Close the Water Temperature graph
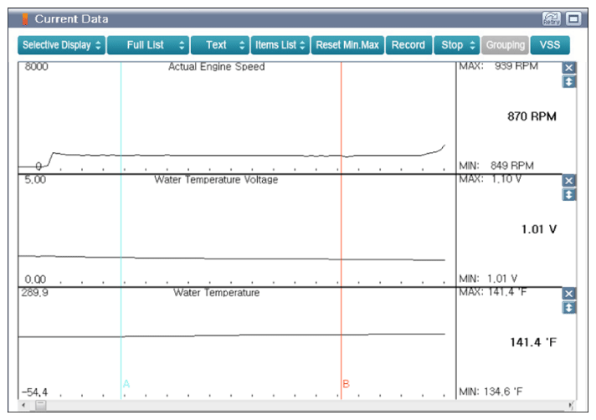 tap(568, 294)
